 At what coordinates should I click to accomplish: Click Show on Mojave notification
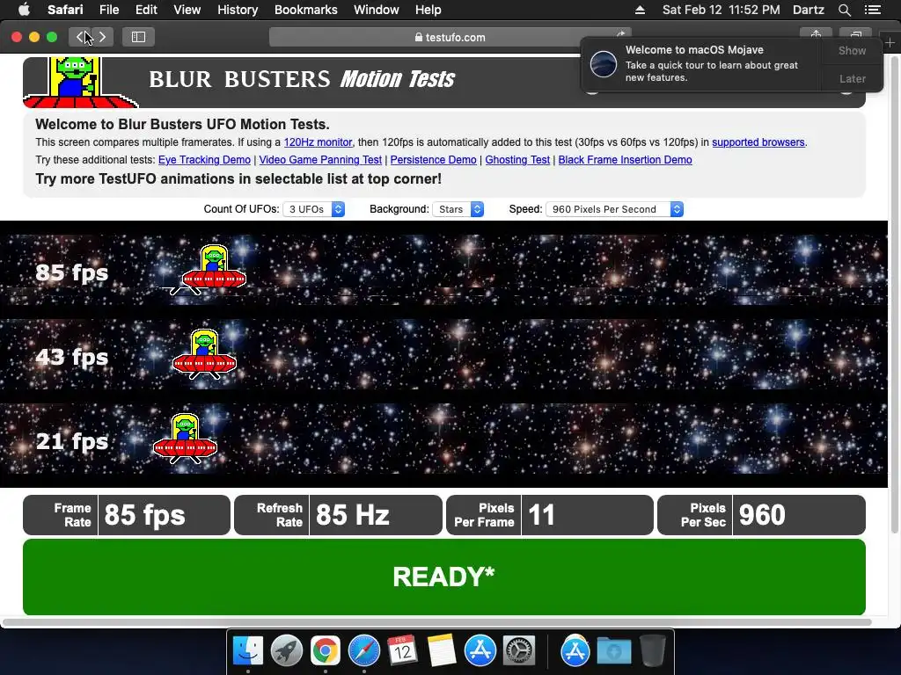(x=852, y=50)
